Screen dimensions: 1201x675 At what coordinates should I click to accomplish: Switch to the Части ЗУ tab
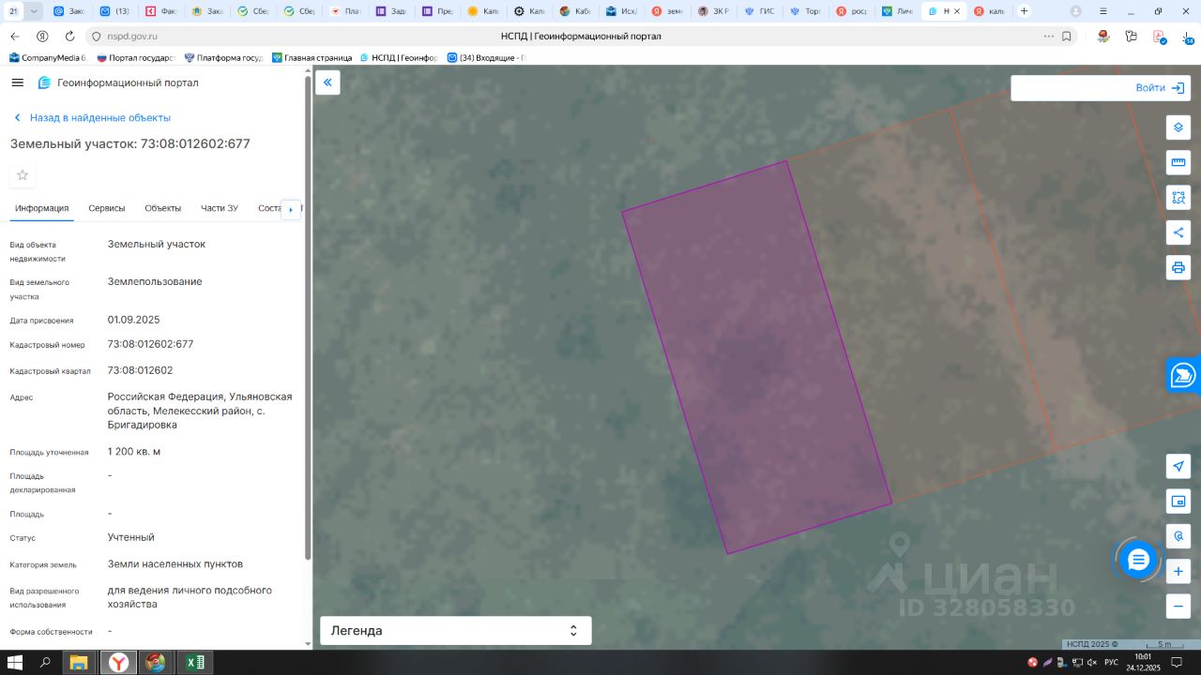[x=220, y=208]
